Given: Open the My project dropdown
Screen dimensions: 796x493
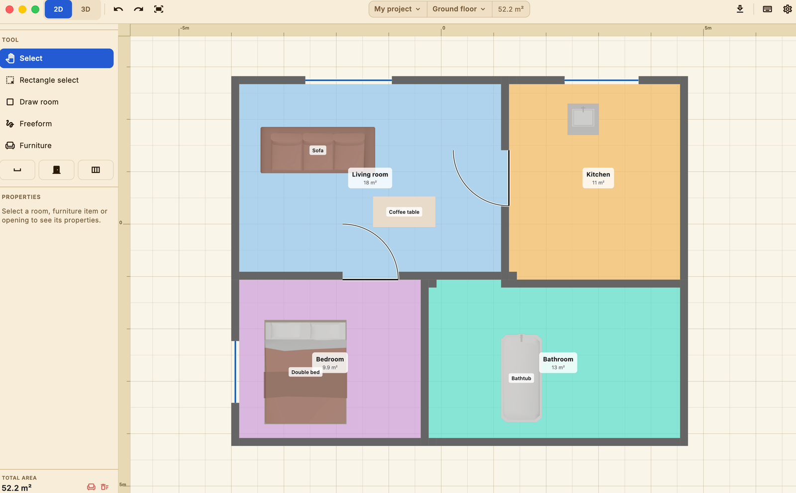Looking at the screenshot, I should (x=398, y=9).
